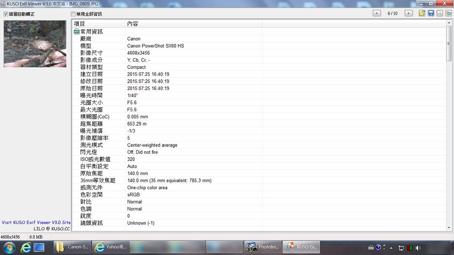Click the help question-mark tray icon
The image size is (454, 255).
click(x=378, y=247)
